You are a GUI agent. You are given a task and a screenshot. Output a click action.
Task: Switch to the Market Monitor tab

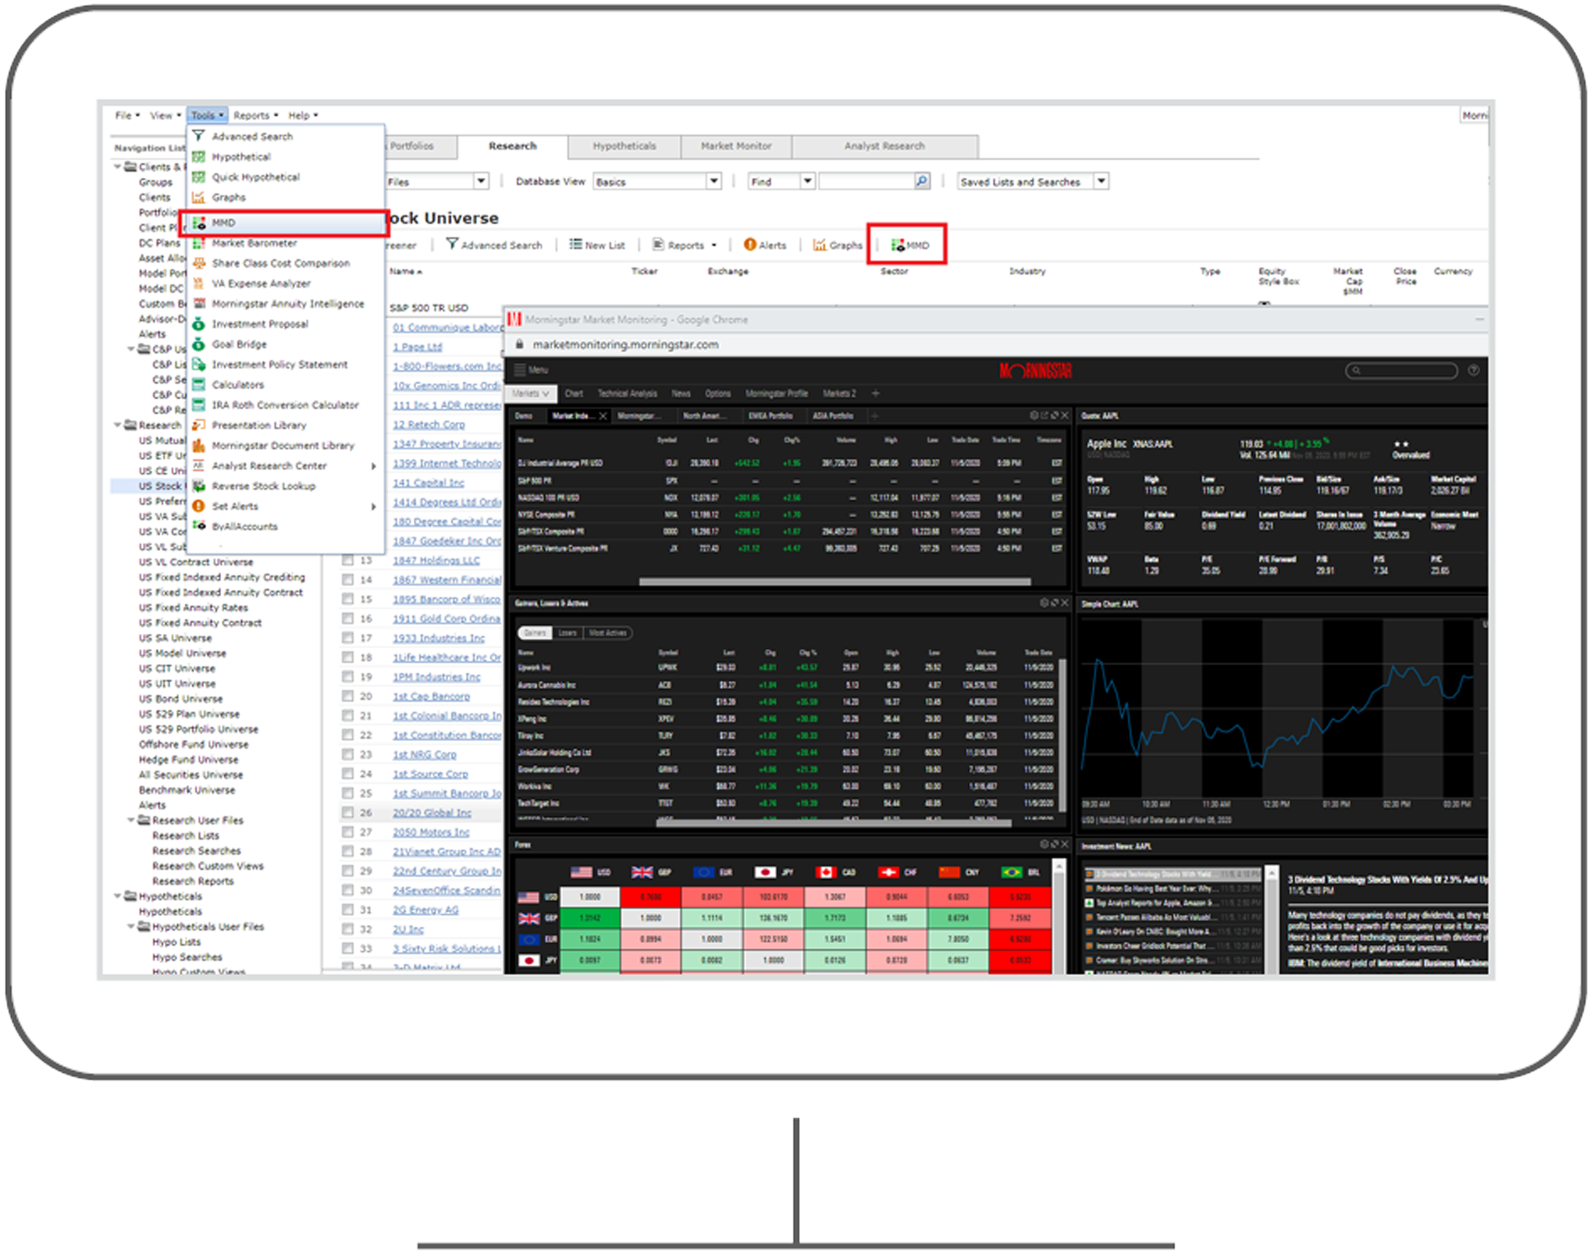click(736, 146)
